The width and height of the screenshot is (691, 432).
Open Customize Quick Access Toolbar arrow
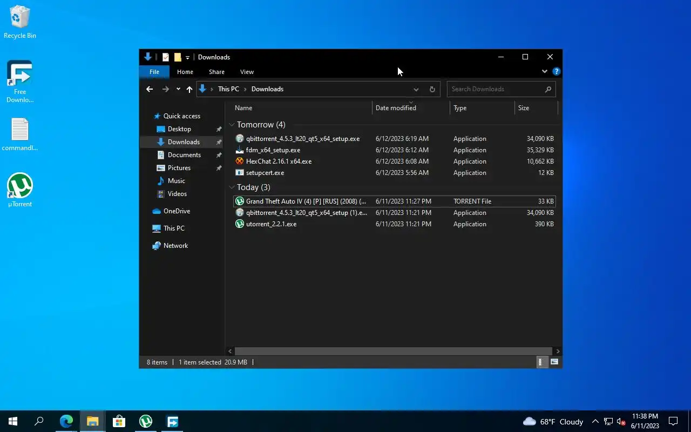click(187, 57)
